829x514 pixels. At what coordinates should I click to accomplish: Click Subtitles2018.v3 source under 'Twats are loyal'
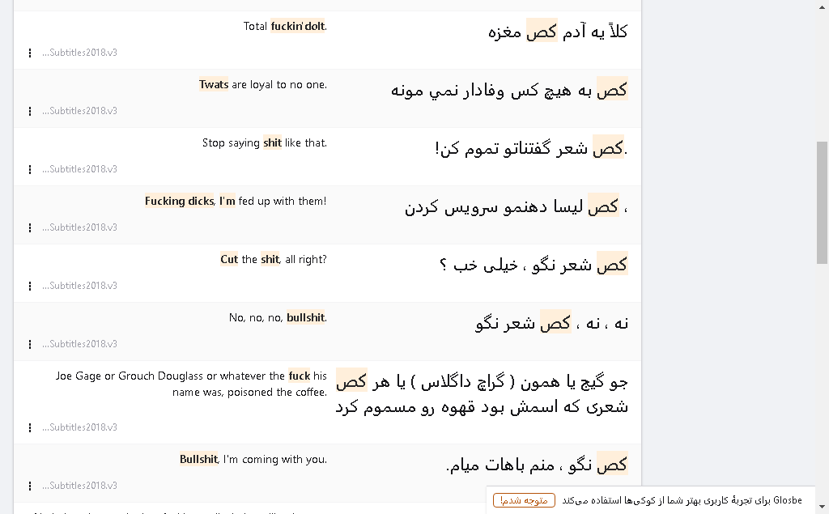(80, 111)
